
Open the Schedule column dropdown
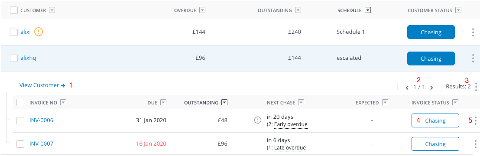pos(368,10)
